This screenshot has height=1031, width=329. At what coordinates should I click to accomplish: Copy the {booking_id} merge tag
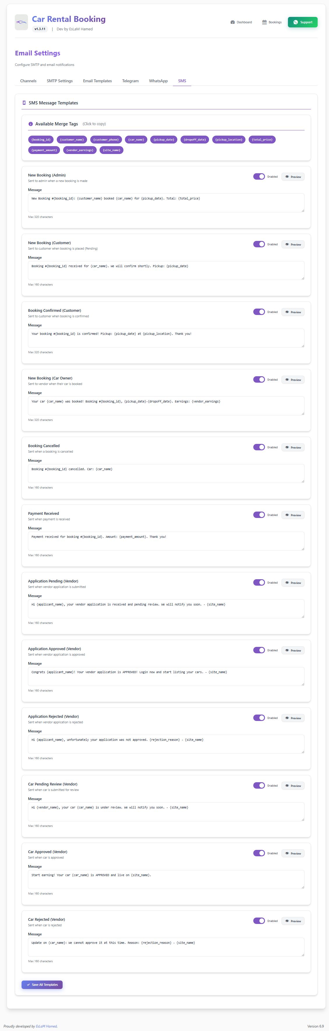pos(41,140)
